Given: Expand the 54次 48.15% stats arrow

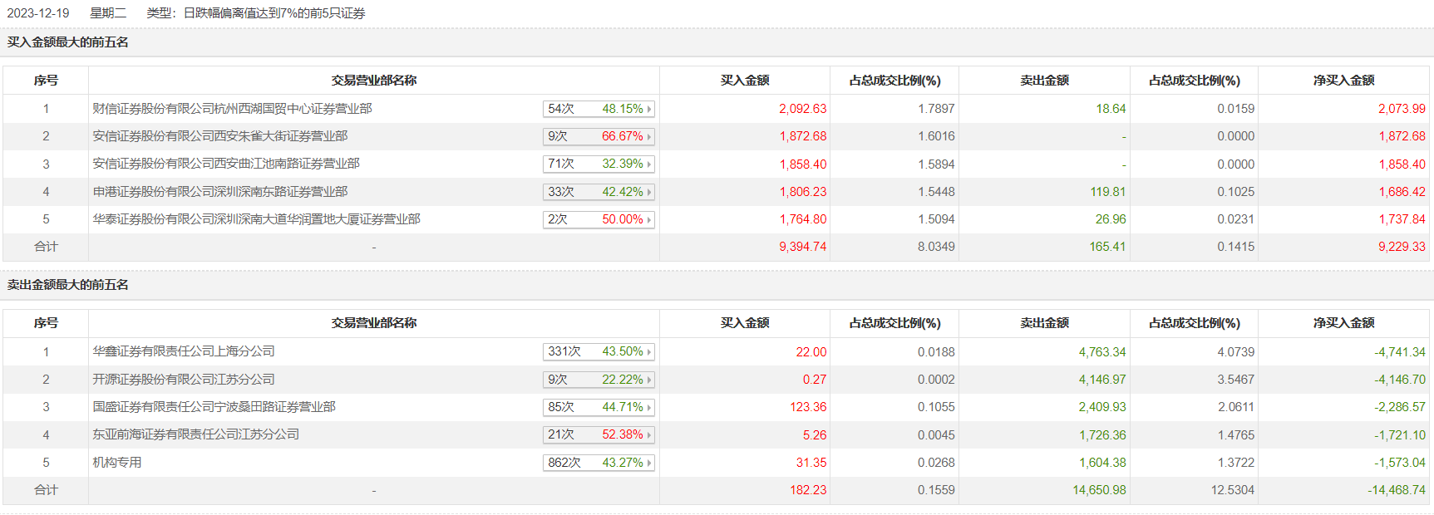Looking at the screenshot, I should point(649,109).
